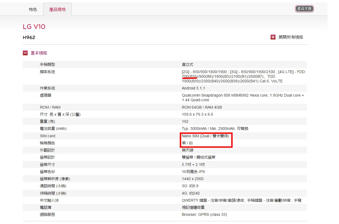339x224 pixels.
Task: Click the 螢幕尺寸 row label
Action: [x=47, y=165]
